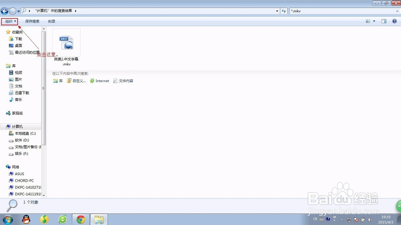
Task: Click the Explorer taskbar button
Action: tap(99, 219)
